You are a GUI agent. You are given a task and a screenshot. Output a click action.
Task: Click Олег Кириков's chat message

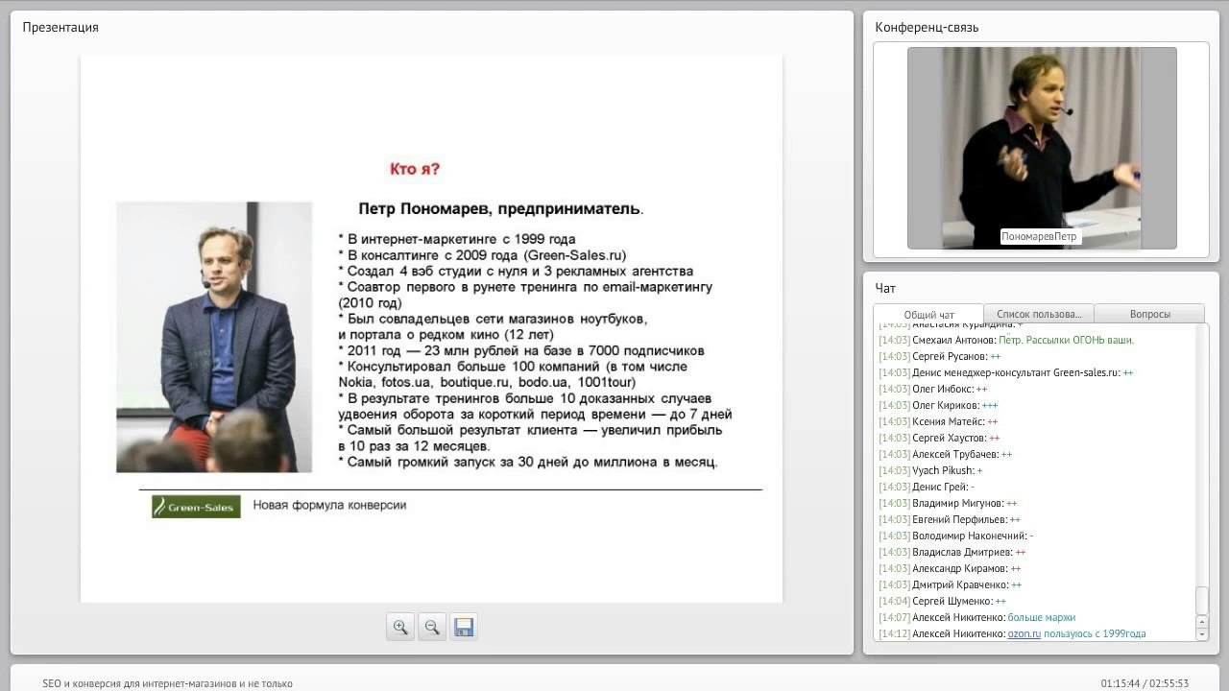coord(938,405)
